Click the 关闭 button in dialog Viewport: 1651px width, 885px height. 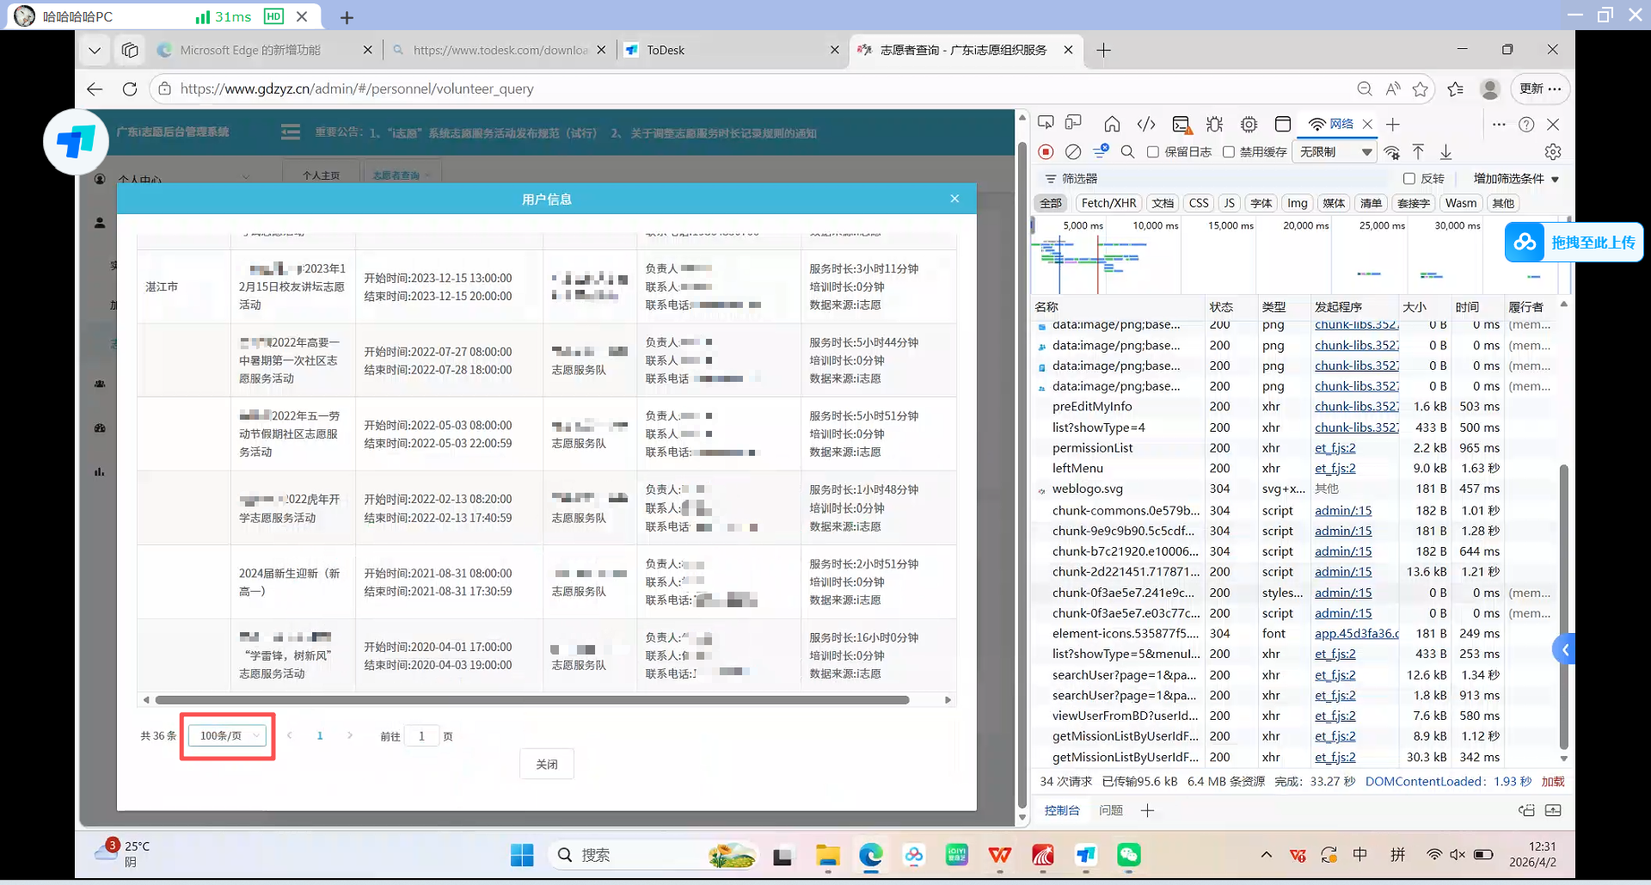coord(547,764)
